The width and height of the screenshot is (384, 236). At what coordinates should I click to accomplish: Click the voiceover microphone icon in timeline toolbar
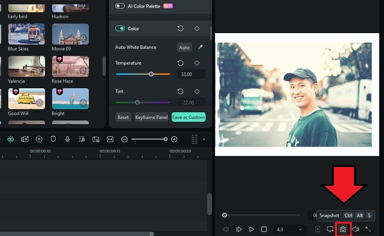[68, 139]
